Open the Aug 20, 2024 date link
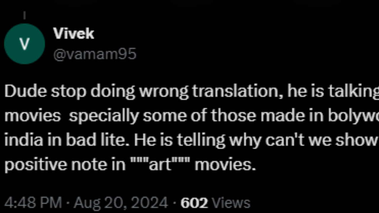 pyautogui.click(x=121, y=203)
